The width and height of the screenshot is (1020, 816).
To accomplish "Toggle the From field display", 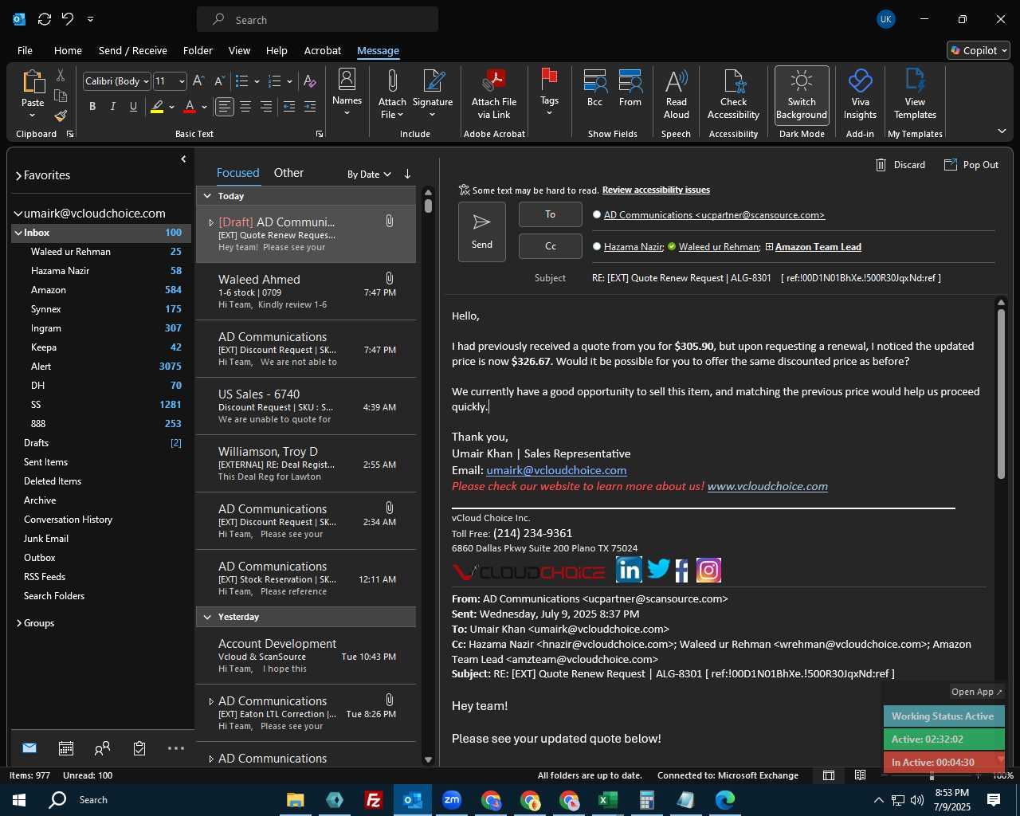I will [630, 89].
